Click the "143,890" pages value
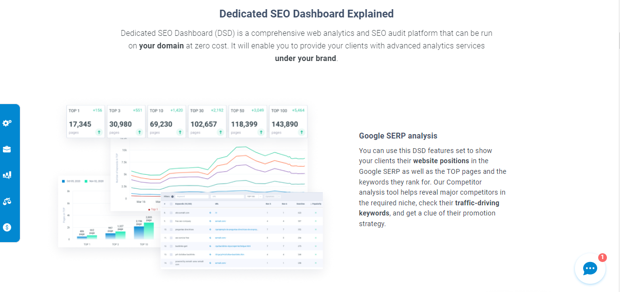The width and height of the screenshot is (620, 292). click(x=285, y=124)
